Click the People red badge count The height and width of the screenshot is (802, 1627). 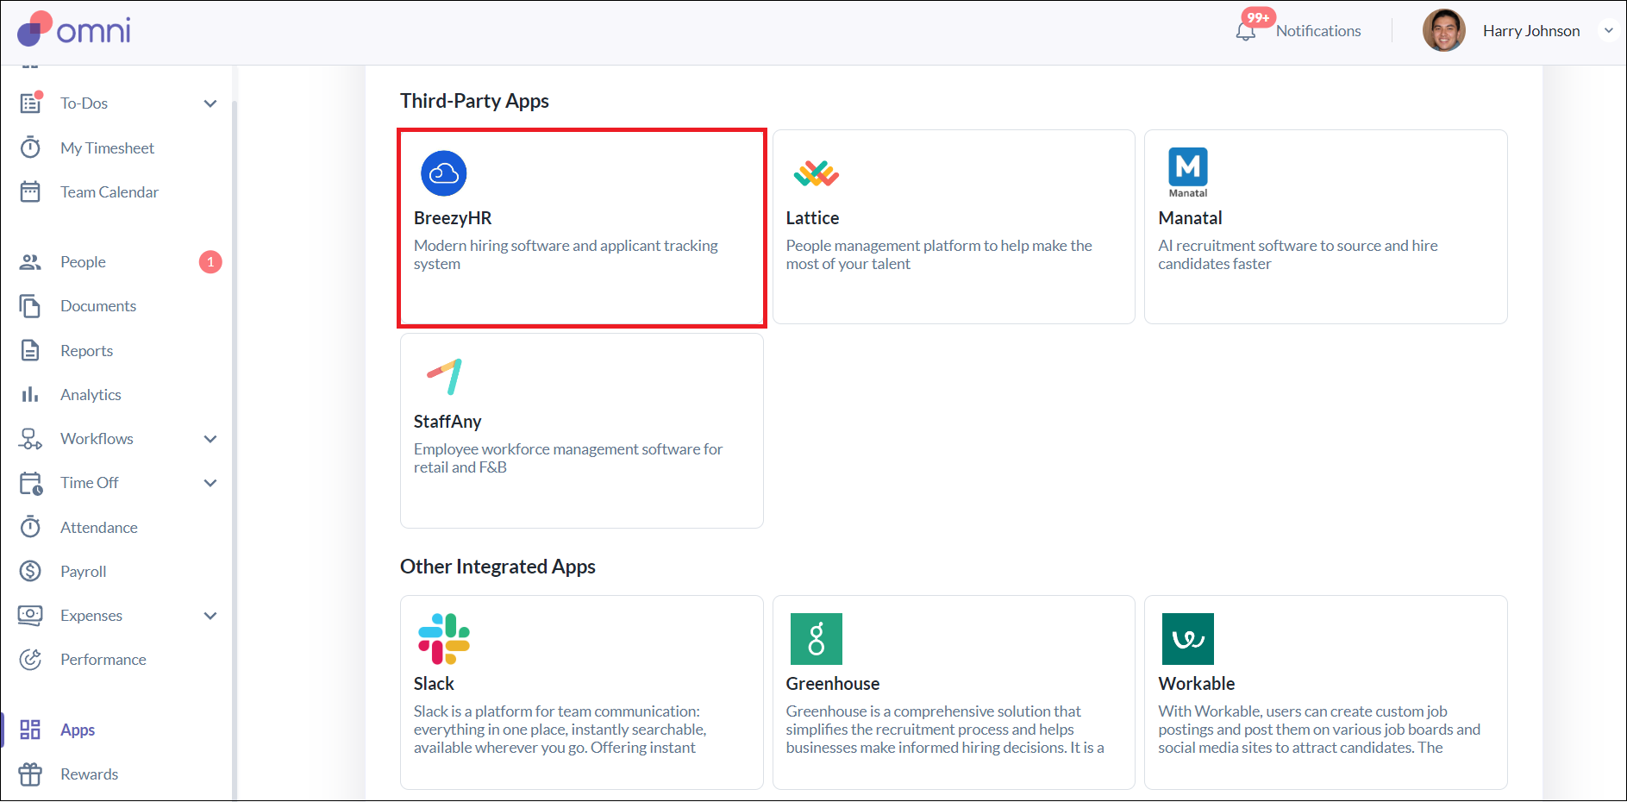point(210,262)
